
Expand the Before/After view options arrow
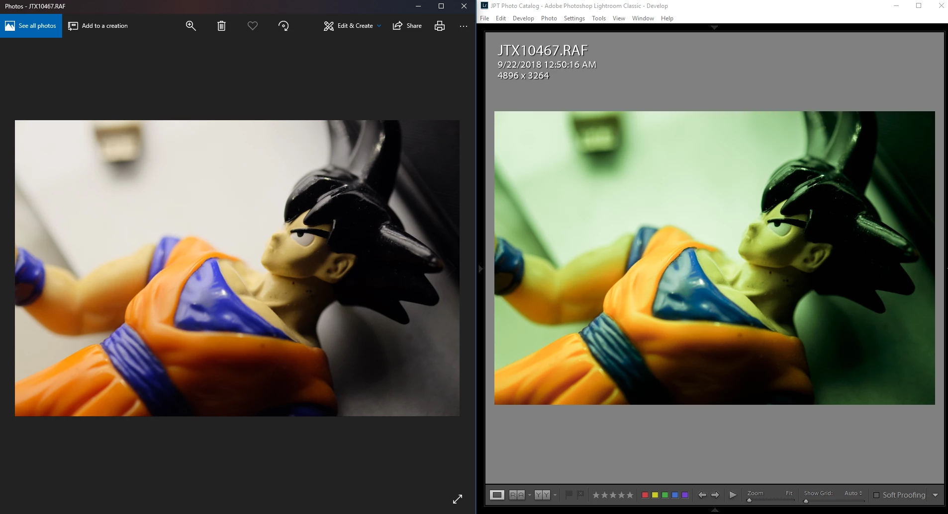coord(555,495)
